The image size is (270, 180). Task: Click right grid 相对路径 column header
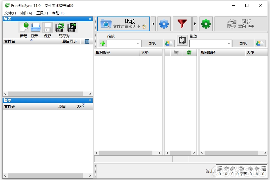click(x=222, y=52)
